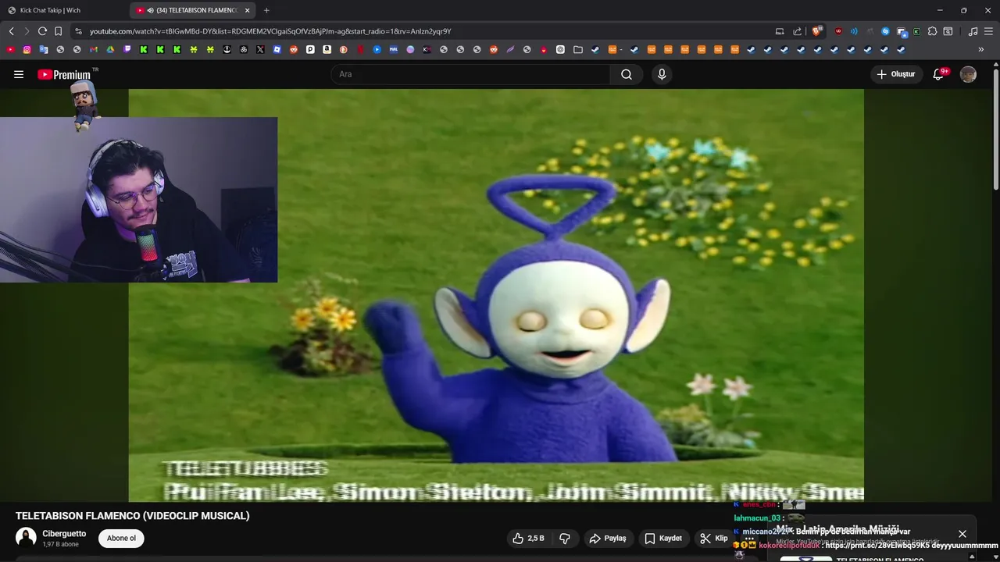Open the Gmail bookmark

tap(93, 49)
